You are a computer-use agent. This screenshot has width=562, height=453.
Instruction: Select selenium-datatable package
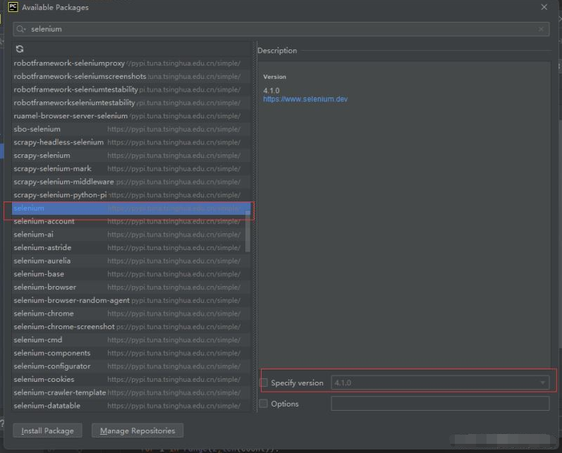point(131,406)
